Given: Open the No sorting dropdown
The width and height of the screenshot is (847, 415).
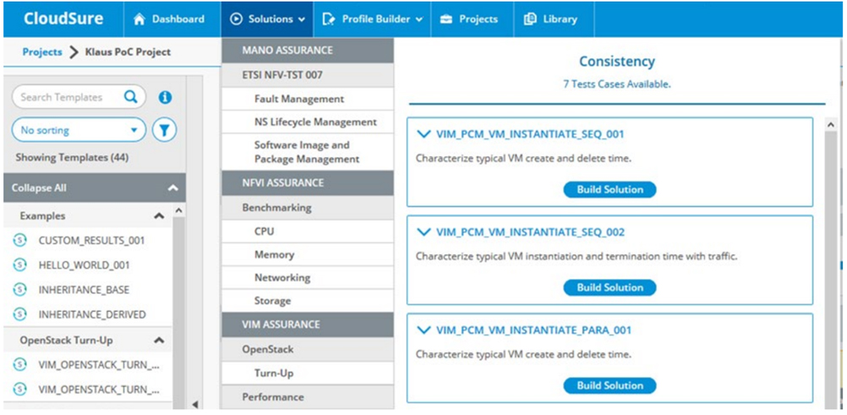Looking at the screenshot, I should [79, 130].
